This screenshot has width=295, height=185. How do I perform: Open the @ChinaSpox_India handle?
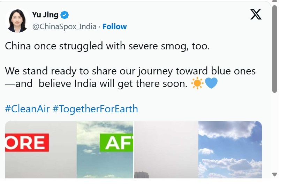[x=64, y=27]
